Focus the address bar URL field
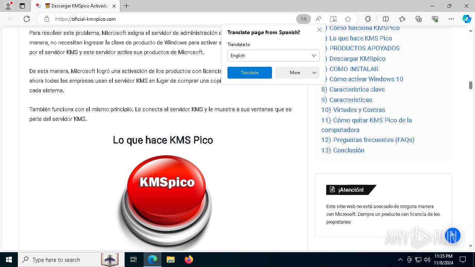Screen dimensions: 475x267 (174, 19)
